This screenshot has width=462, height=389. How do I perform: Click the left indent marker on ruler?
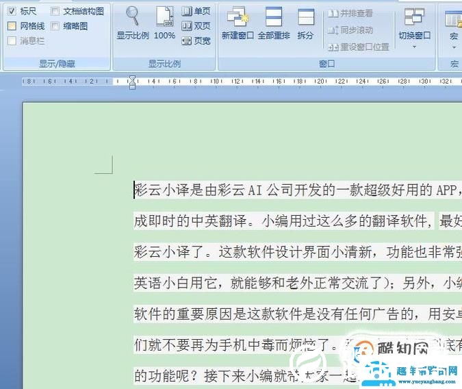(x=133, y=86)
